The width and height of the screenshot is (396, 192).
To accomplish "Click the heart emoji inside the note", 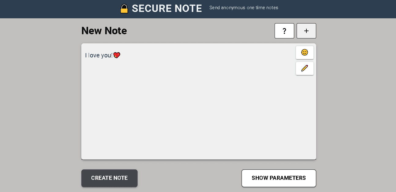I will tap(117, 55).
